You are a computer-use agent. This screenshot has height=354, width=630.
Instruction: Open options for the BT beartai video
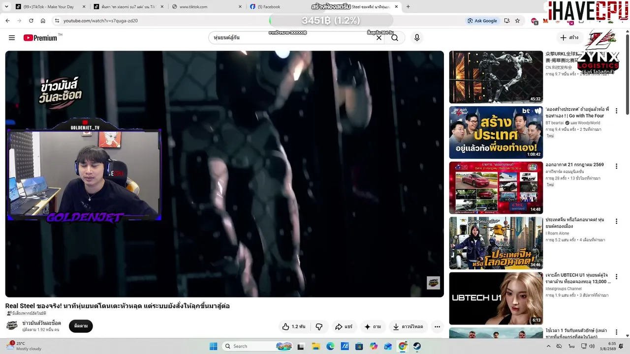pos(616,111)
